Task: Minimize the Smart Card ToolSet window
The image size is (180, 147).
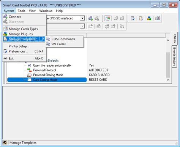Action: (155, 5)
